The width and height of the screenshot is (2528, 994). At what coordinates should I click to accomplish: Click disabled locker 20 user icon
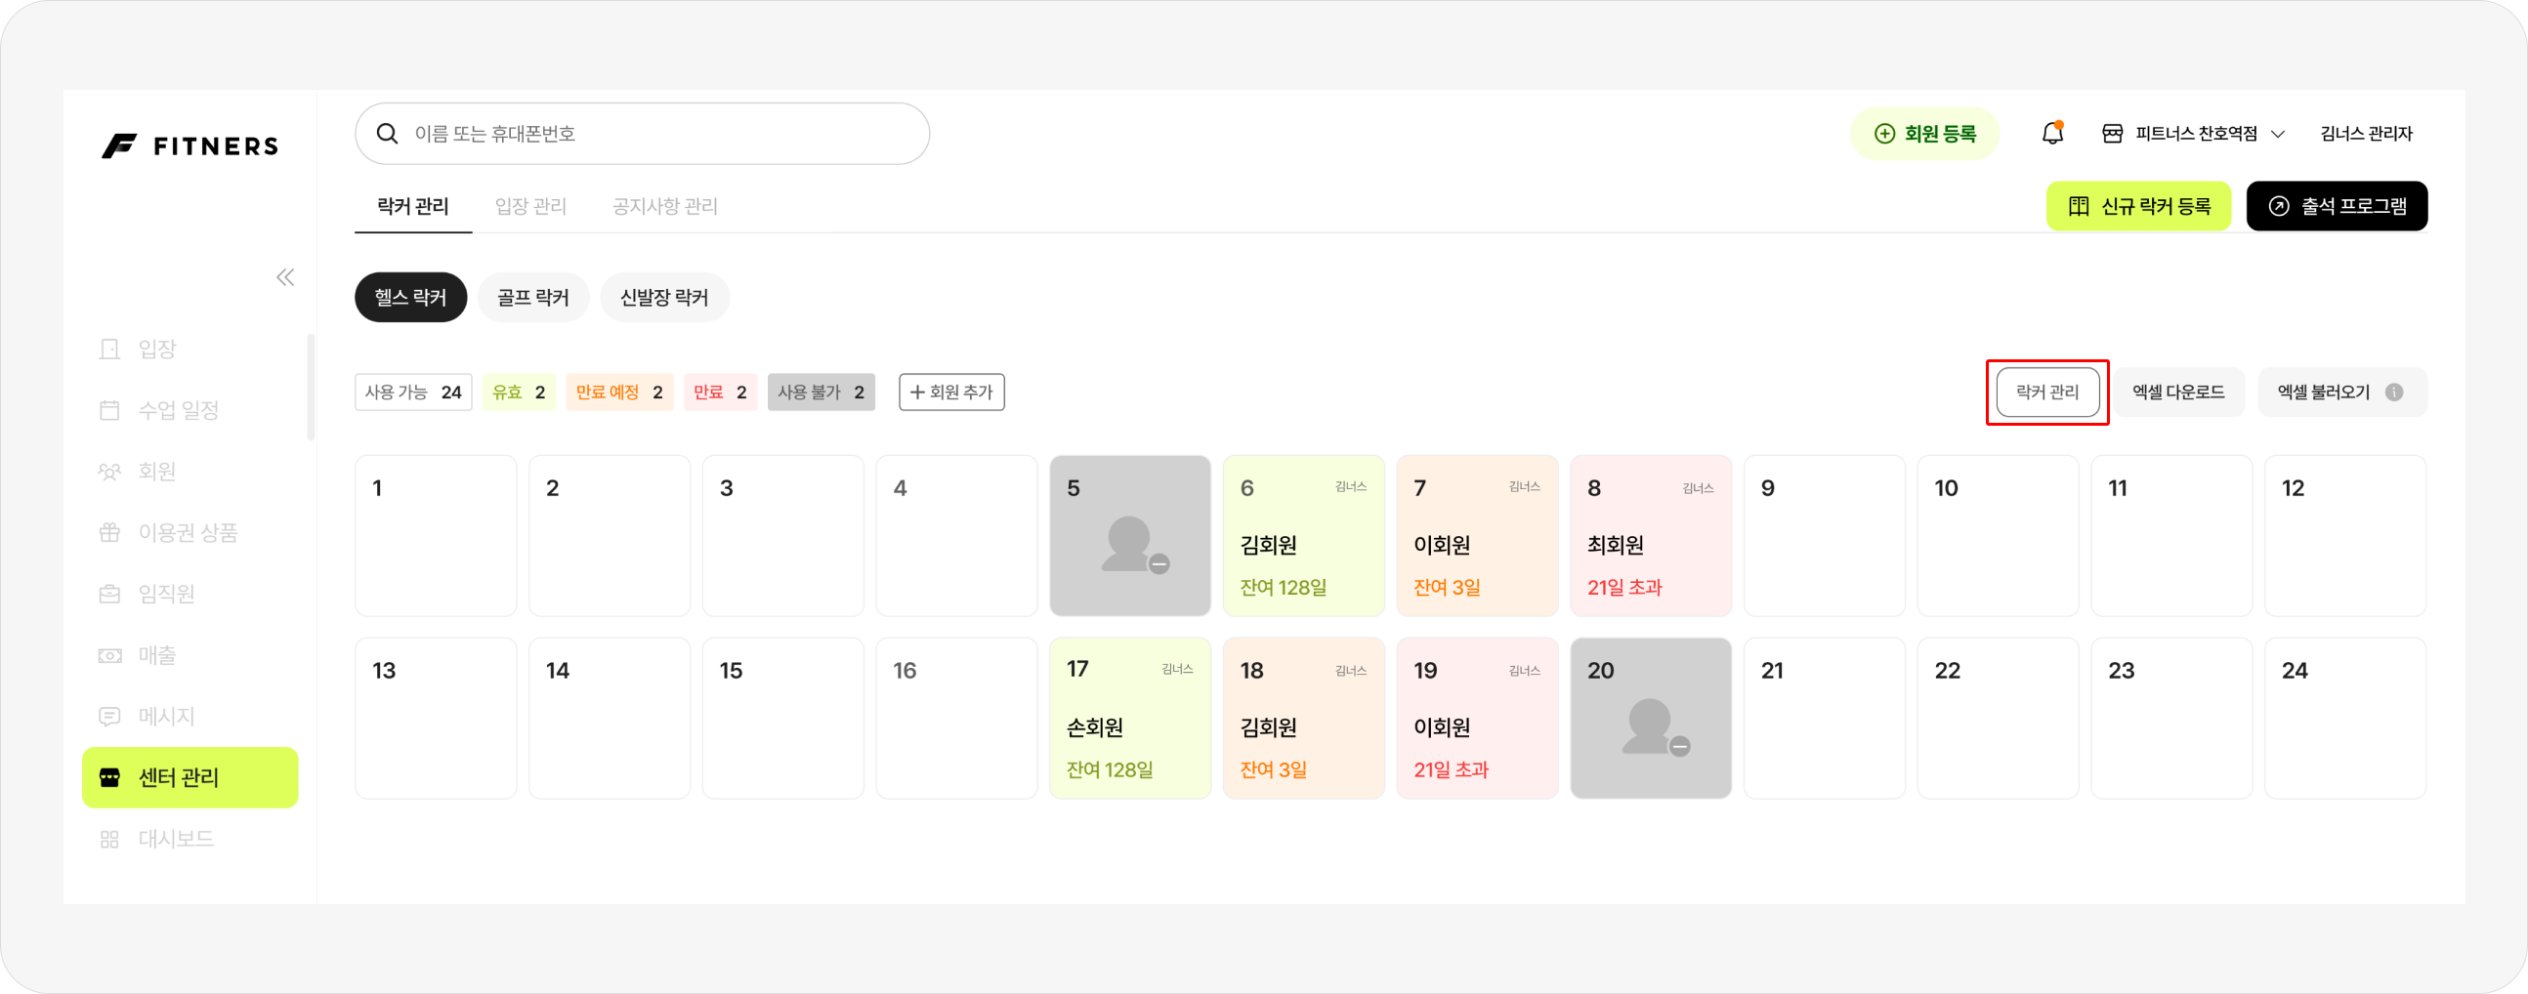pos(1655,727)
